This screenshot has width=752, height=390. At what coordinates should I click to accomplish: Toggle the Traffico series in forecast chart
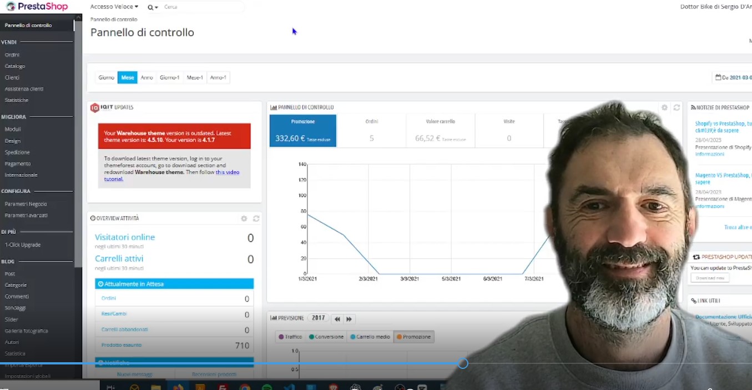(x=290, y=337)
